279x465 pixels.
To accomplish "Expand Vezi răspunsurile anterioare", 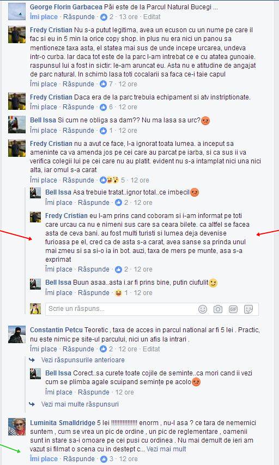I will point(83,360).
